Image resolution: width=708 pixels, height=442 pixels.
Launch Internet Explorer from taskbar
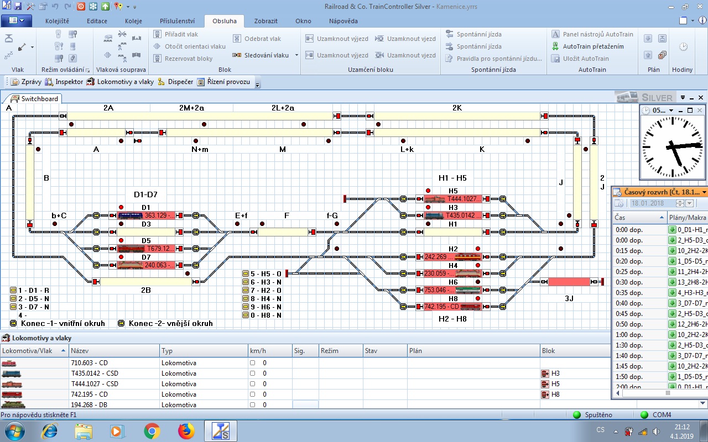pyautogui.click(x=49, y=430)
